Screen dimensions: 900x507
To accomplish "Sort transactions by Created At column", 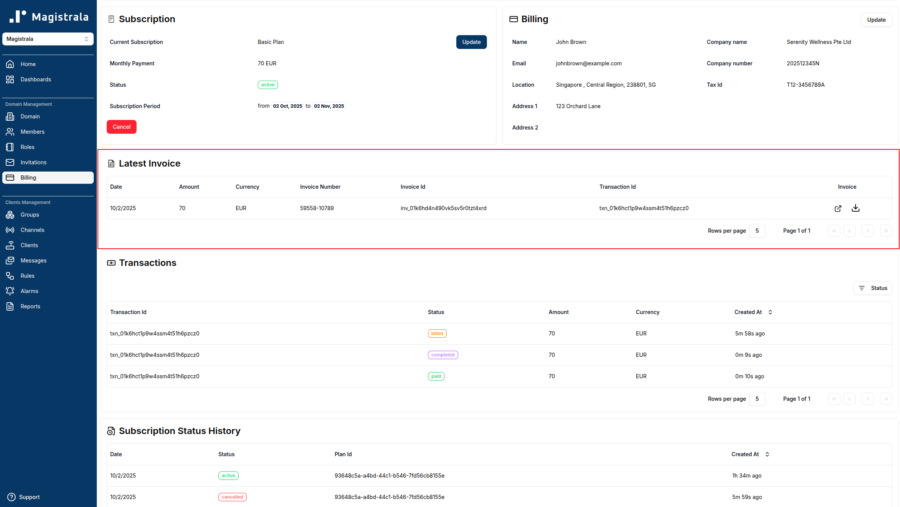I will (770, 312).
